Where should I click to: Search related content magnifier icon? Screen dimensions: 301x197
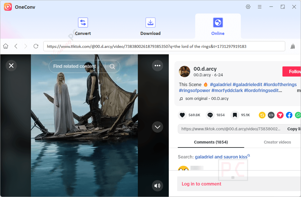[x=112, y=66]
